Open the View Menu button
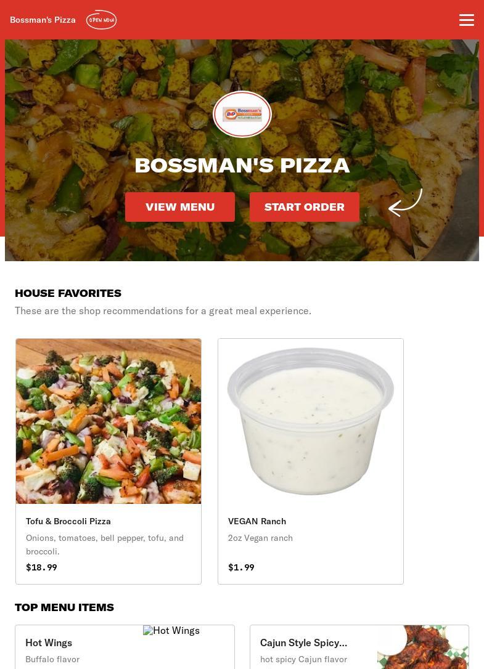484x669 pixels. click(x=180, y=207)
